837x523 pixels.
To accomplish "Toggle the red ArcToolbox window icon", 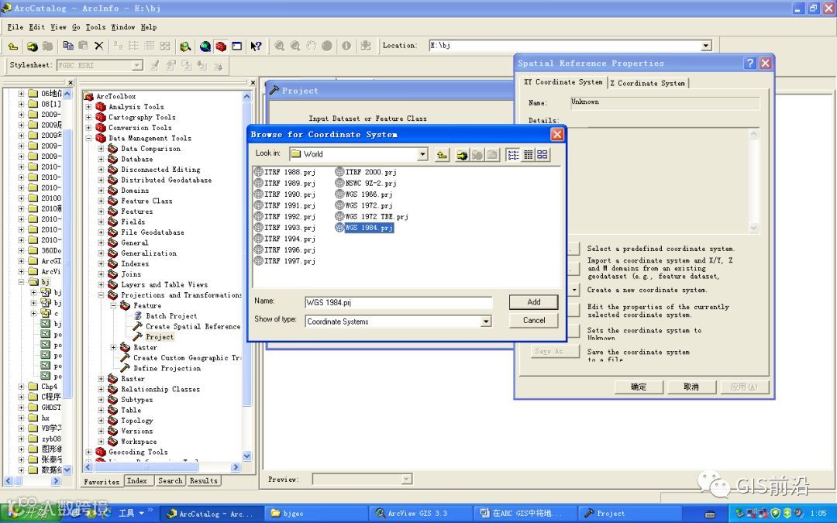I will 221,46.
